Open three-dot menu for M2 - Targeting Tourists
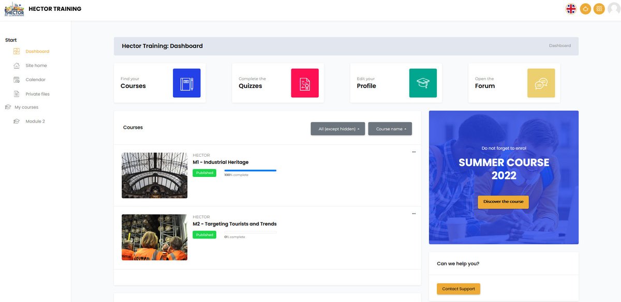The image size is (621, 302). pos(413,214)
